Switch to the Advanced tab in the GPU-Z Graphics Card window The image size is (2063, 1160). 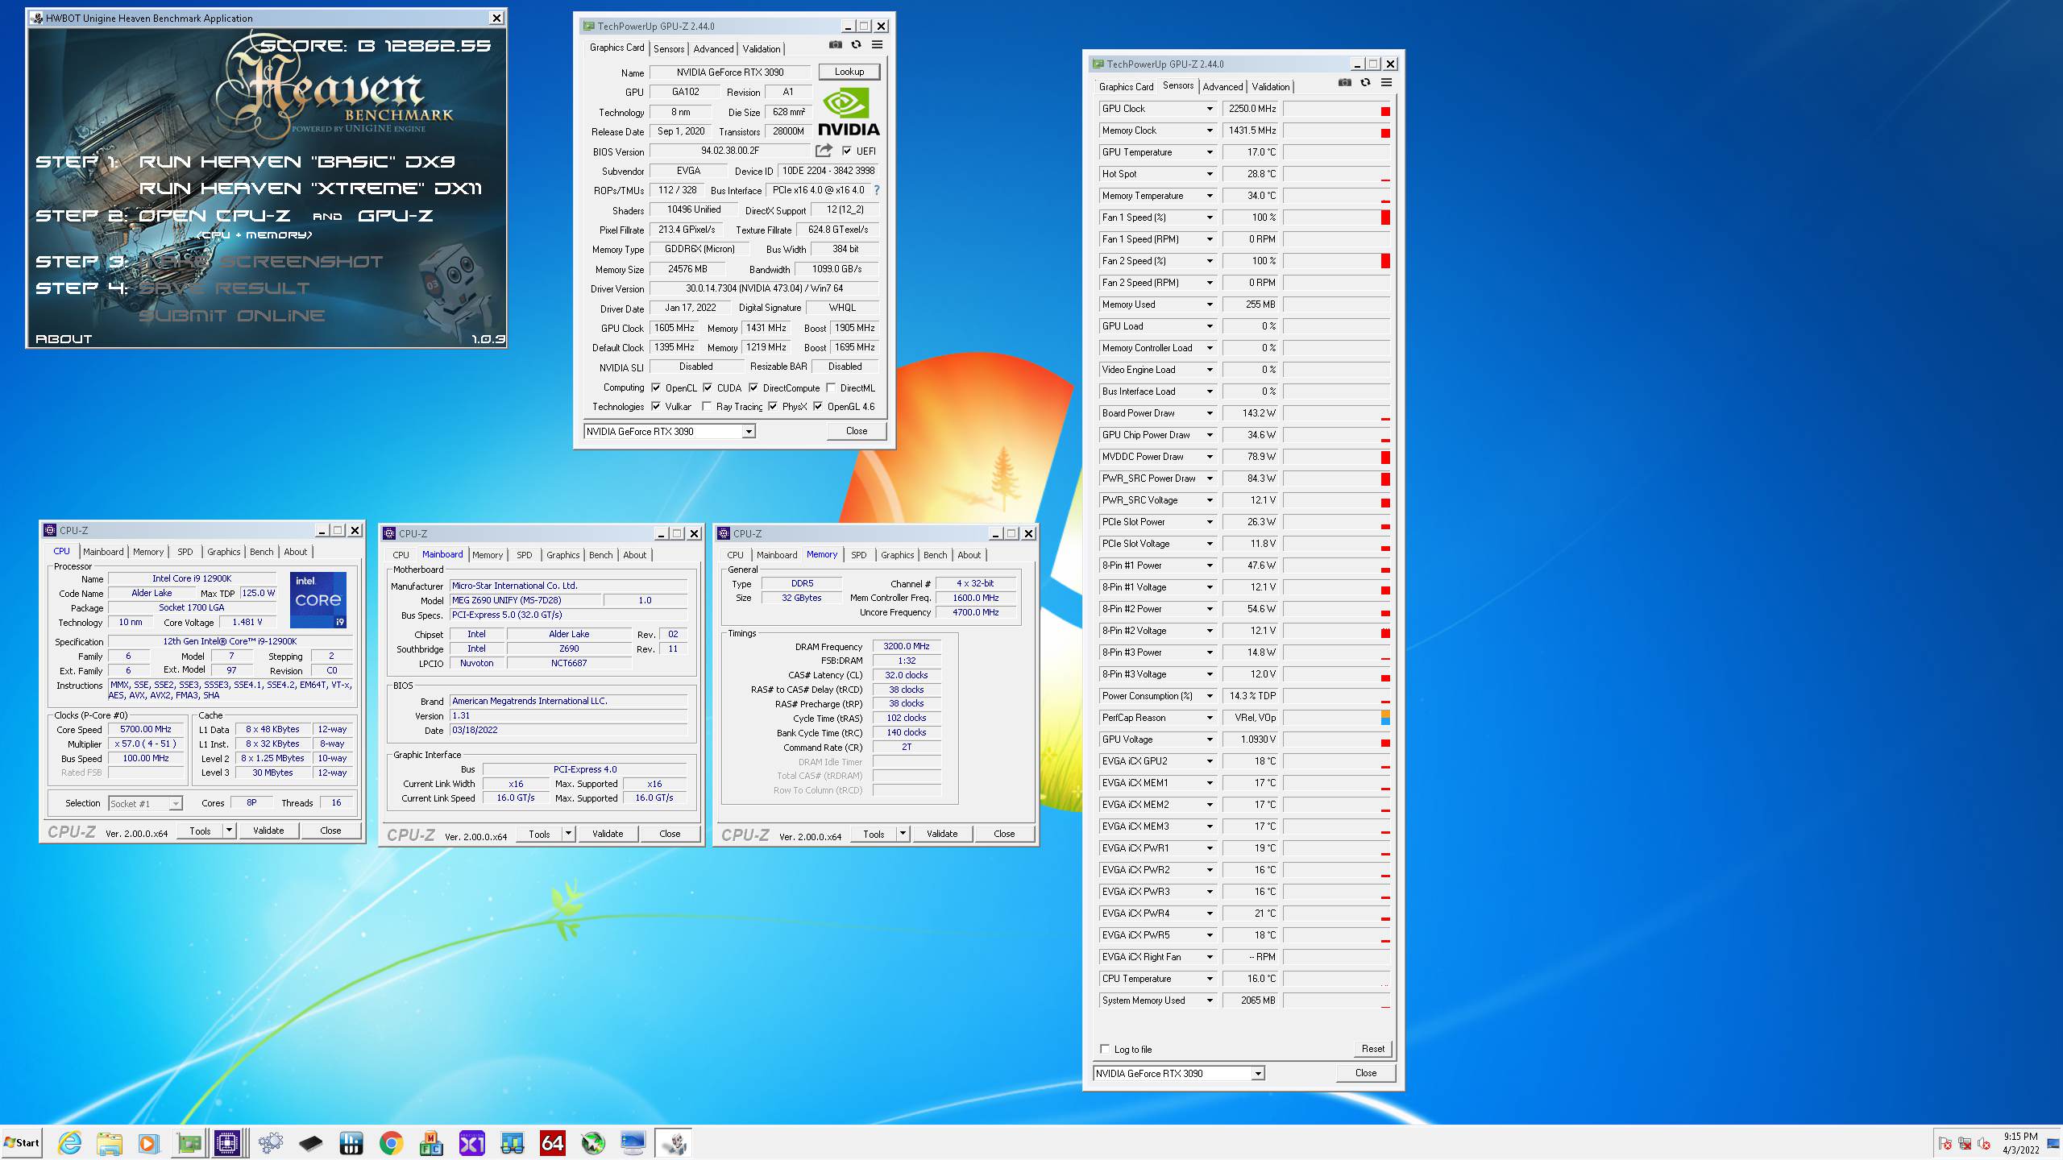(x=713, y=49)
